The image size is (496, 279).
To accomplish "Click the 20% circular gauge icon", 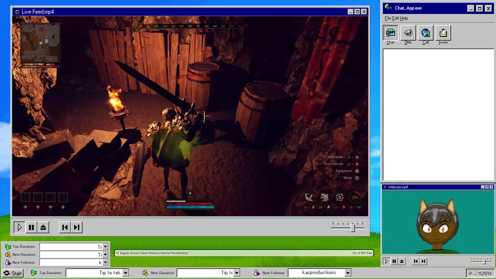I will (x=355, y=198).
